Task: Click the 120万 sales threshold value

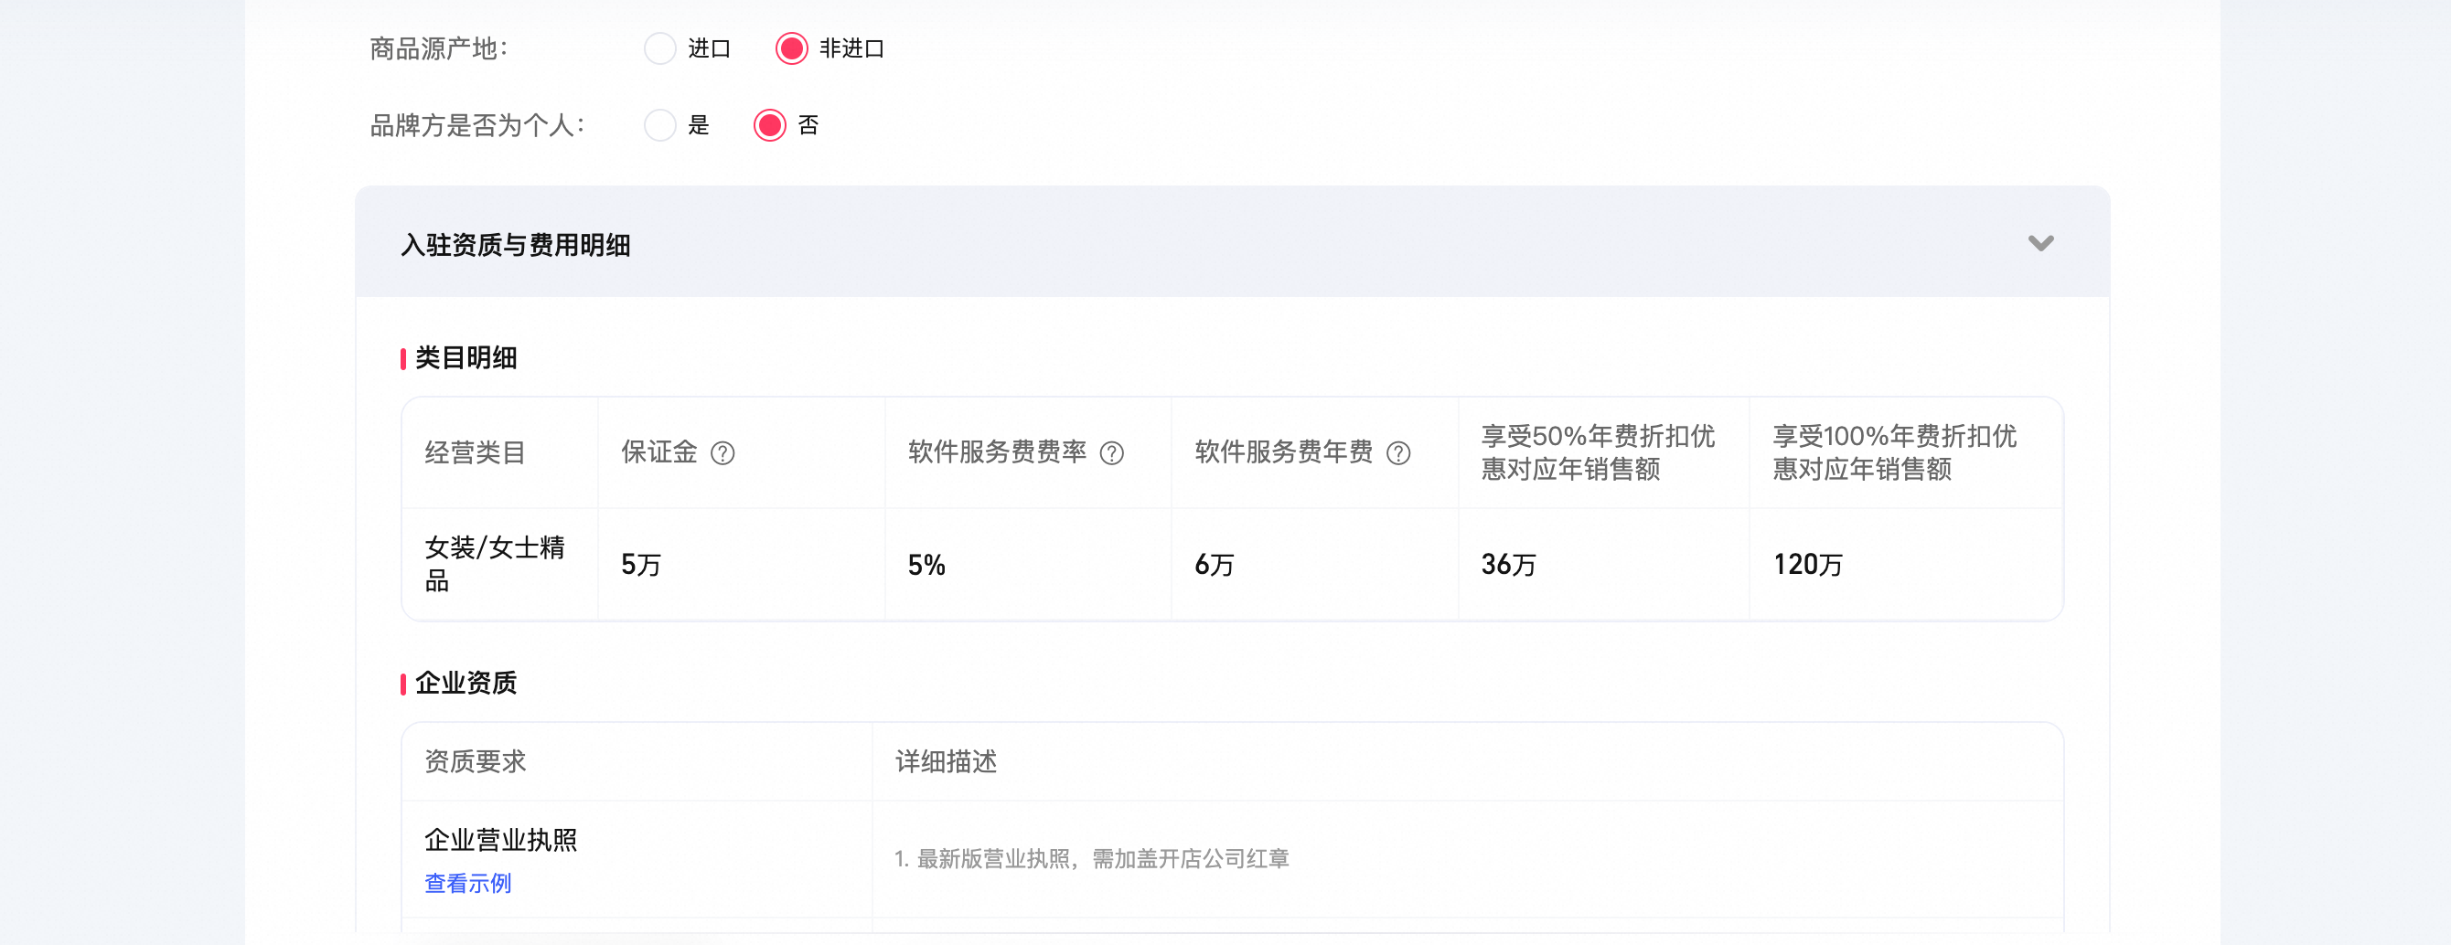Action: 1807,565
